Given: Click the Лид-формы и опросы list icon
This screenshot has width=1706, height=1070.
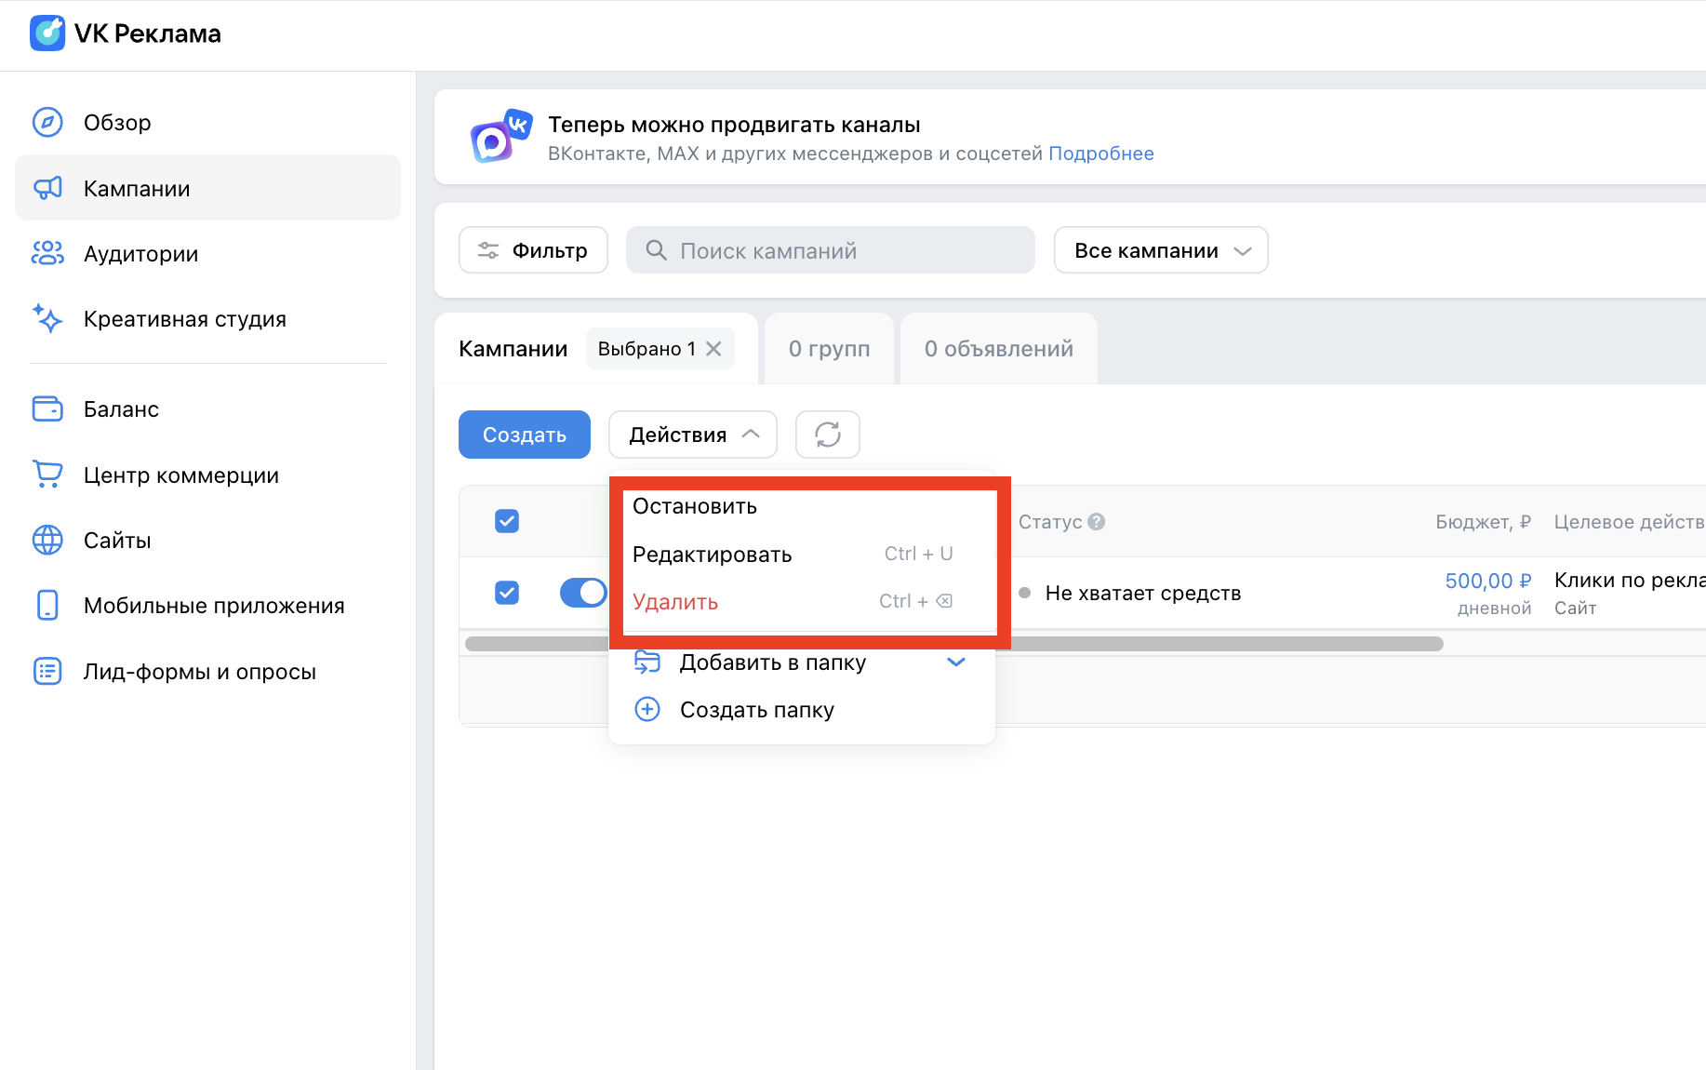Looking at the screenshot, I should coord(47,671).
